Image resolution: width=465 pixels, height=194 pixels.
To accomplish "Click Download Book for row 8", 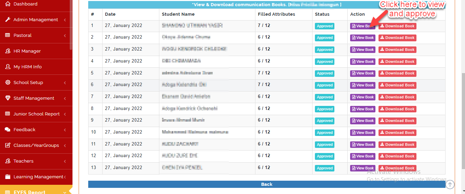I will 397,109.
